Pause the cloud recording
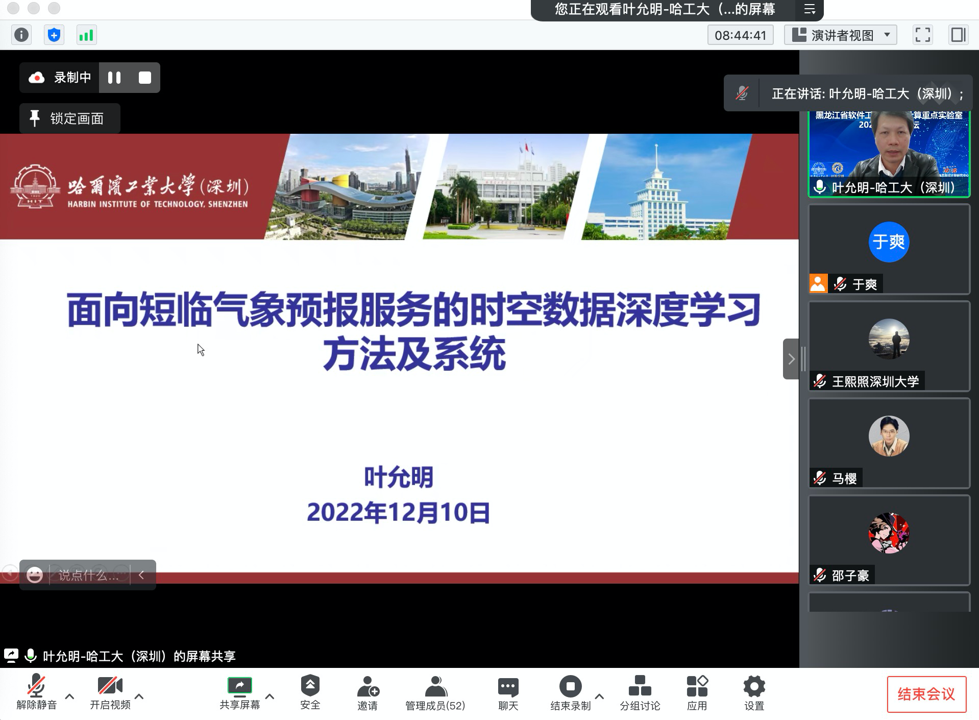 (114, 78)
